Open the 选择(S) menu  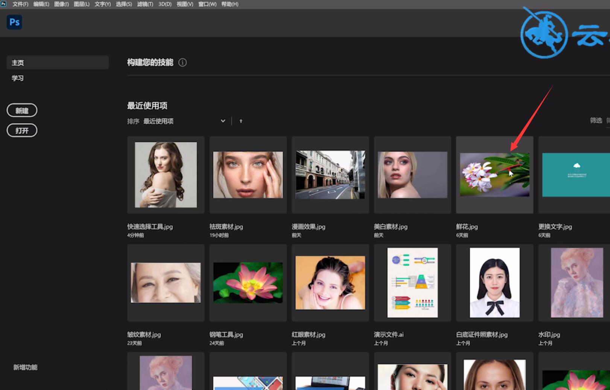click(123, 4)
